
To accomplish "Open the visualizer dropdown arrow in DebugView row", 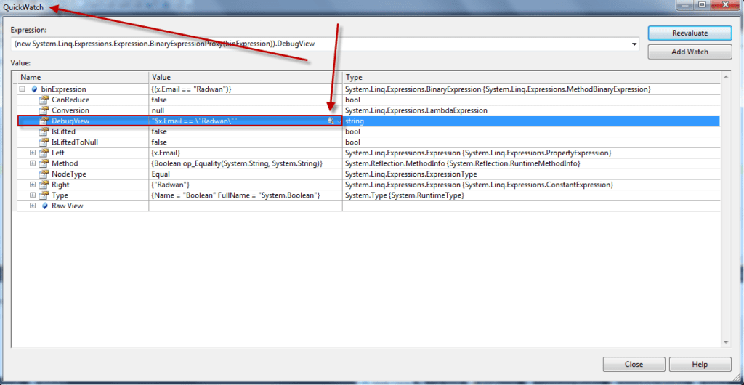I will tap(338, 121).
